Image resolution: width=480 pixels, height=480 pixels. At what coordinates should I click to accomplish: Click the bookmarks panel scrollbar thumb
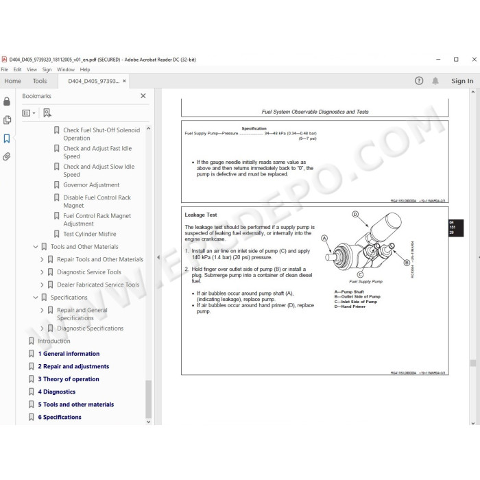pyautogui.click(x=149, y=399)
